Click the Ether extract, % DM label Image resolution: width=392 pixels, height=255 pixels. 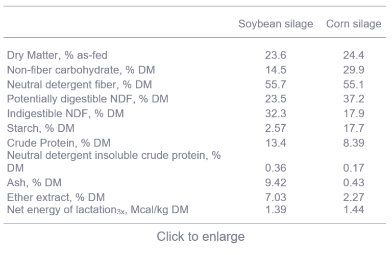[x=56, y=197]
